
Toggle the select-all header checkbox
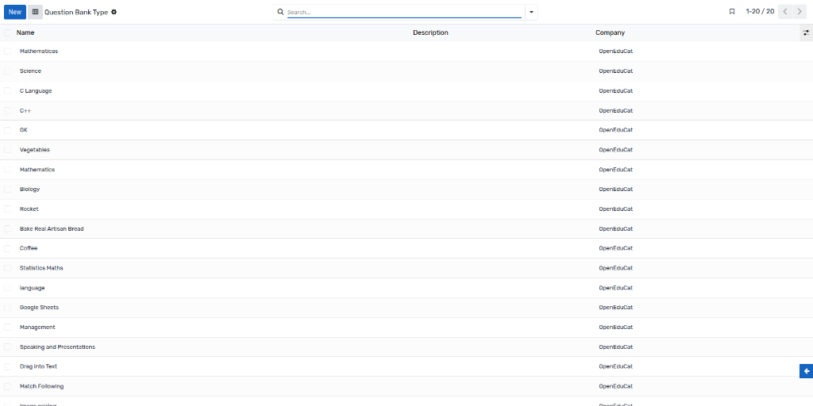(x=7, y=33)
